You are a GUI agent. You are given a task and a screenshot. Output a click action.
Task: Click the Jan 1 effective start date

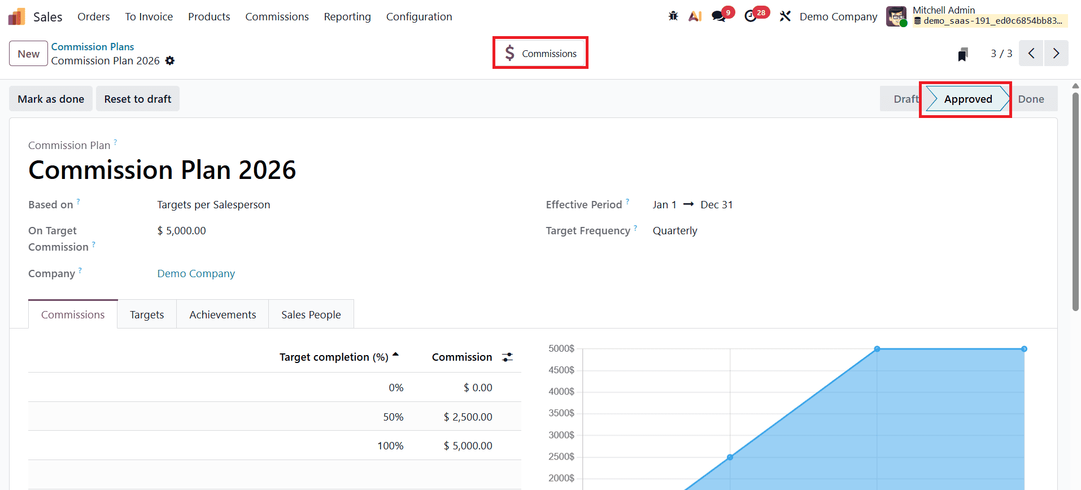pyautogui.click(x=664, y=204)
